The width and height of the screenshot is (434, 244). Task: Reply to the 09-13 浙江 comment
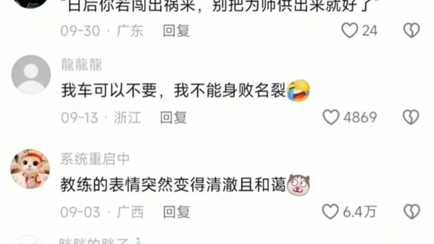click(173, 117)
